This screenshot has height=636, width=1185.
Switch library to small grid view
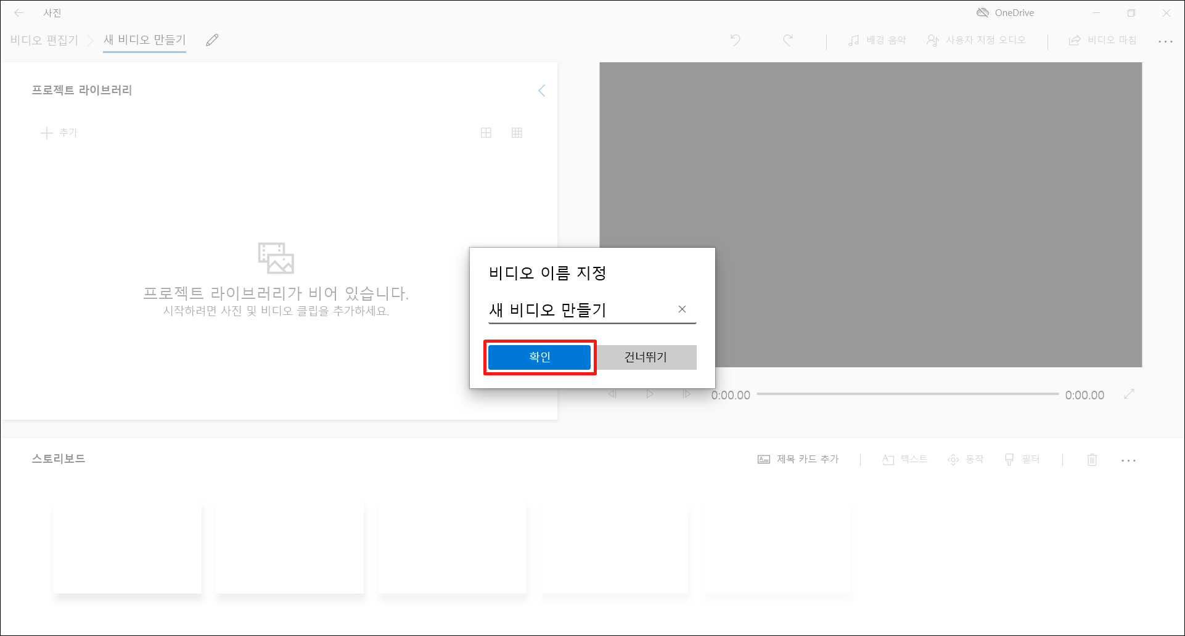pos(517,132)
